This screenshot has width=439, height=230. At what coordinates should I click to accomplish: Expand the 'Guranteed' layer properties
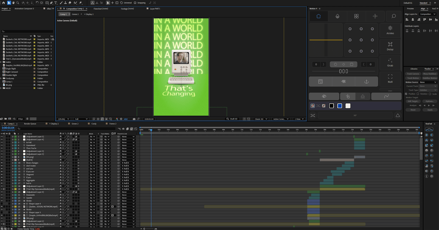(x=13, y=146)
